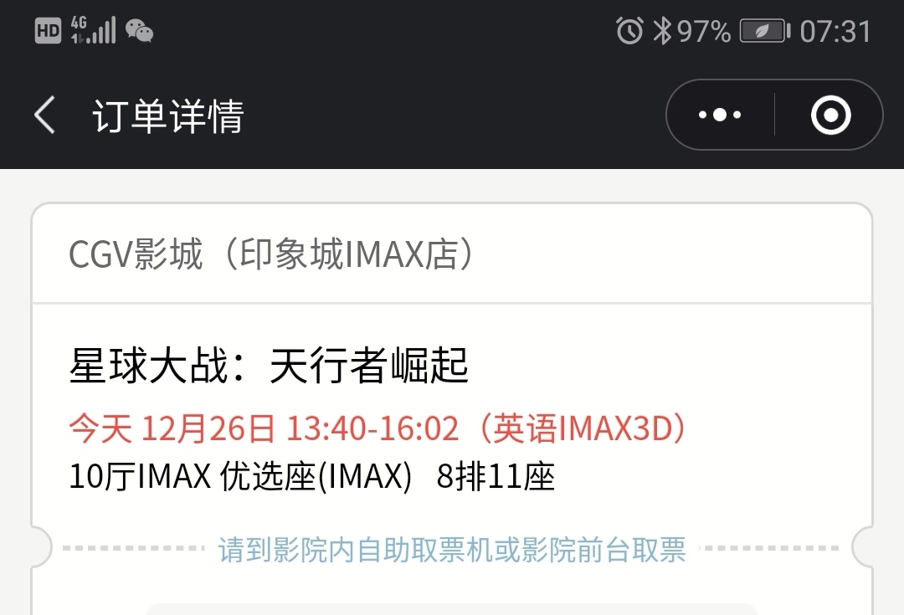Screen dimensions: 904x615
Task: Tap the HD call status icon
Action: pos(48,31)
